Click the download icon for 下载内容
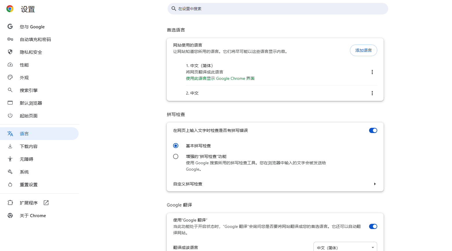This screenshot has width=452, height=251. point(10,146)
